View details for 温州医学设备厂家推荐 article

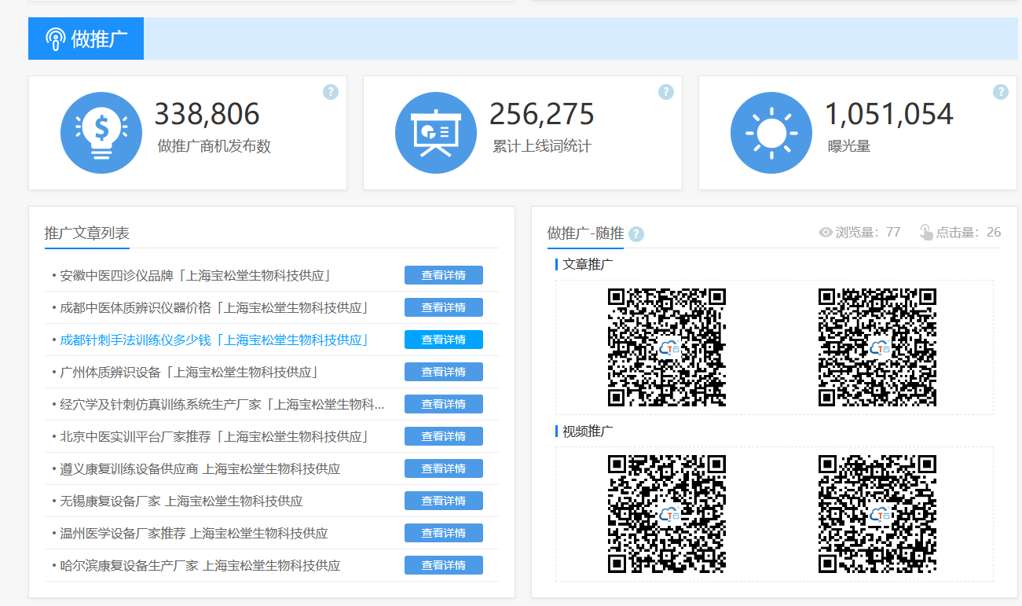click(x=444, y=533)
